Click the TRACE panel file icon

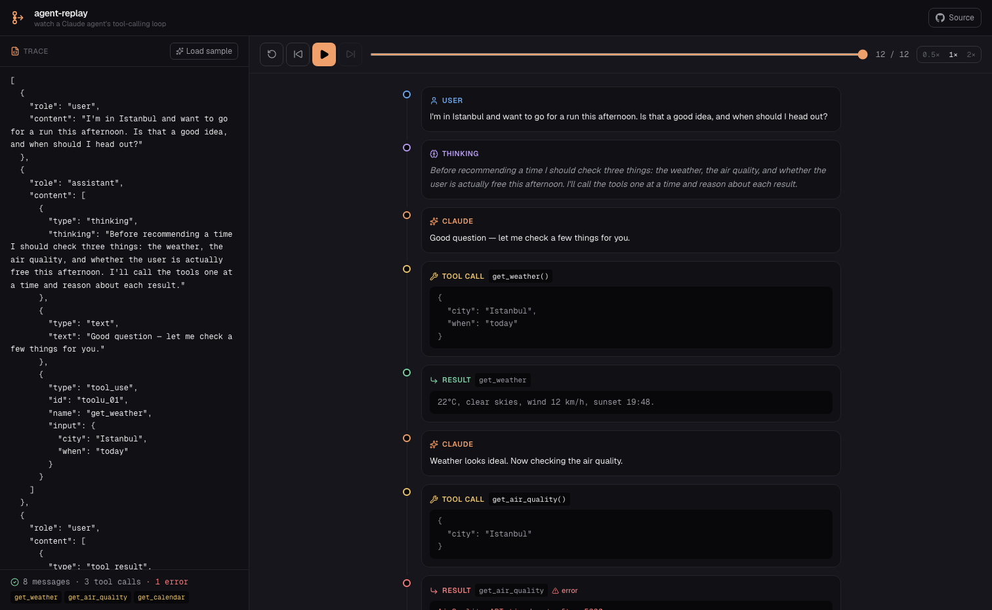[x=15, y=51]
